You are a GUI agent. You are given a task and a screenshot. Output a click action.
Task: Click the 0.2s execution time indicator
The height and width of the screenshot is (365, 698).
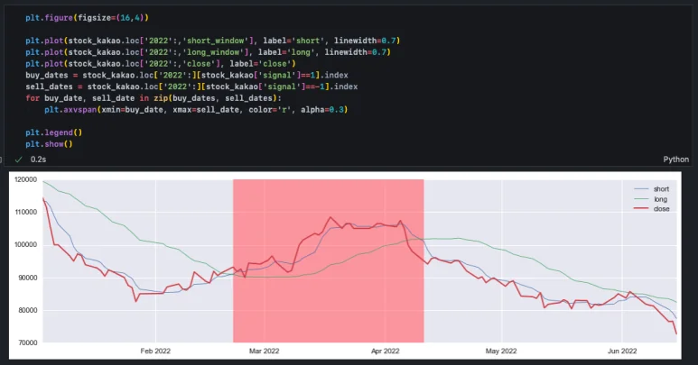[x=39, y=159]
